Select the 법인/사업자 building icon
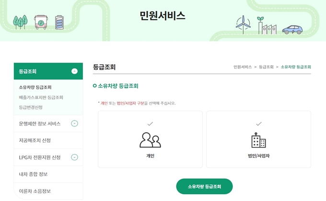326x201 pixels. coord(258,140)
